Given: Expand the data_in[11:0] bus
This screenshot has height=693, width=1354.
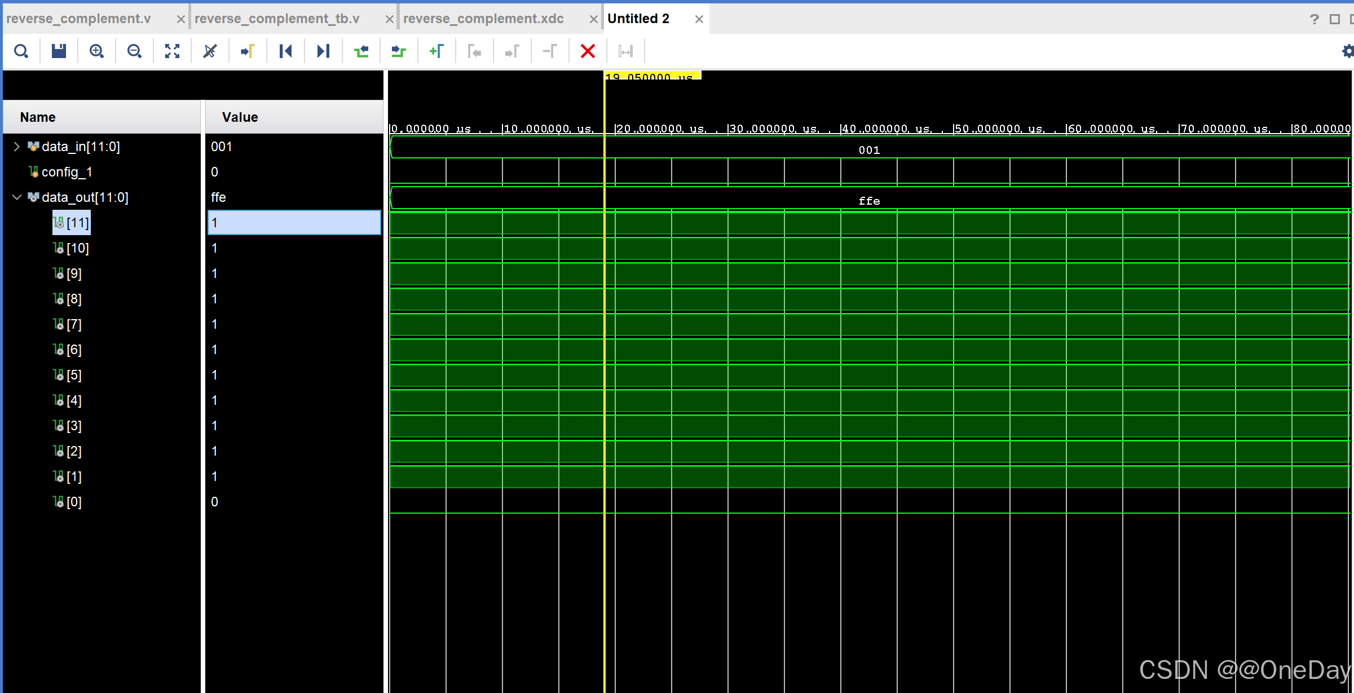Looking at the screenshot, I should pos(16,147).
